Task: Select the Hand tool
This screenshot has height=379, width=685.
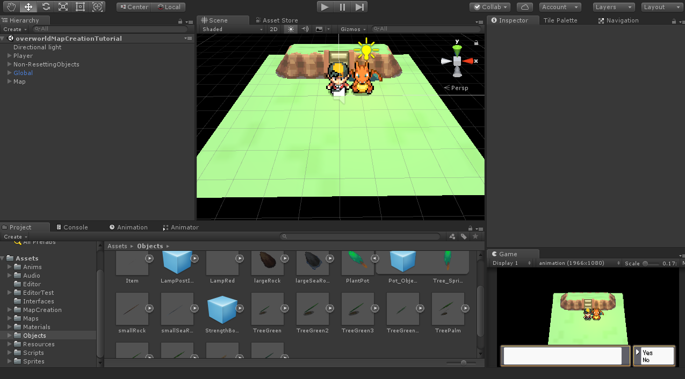Action: pos(11,7)
